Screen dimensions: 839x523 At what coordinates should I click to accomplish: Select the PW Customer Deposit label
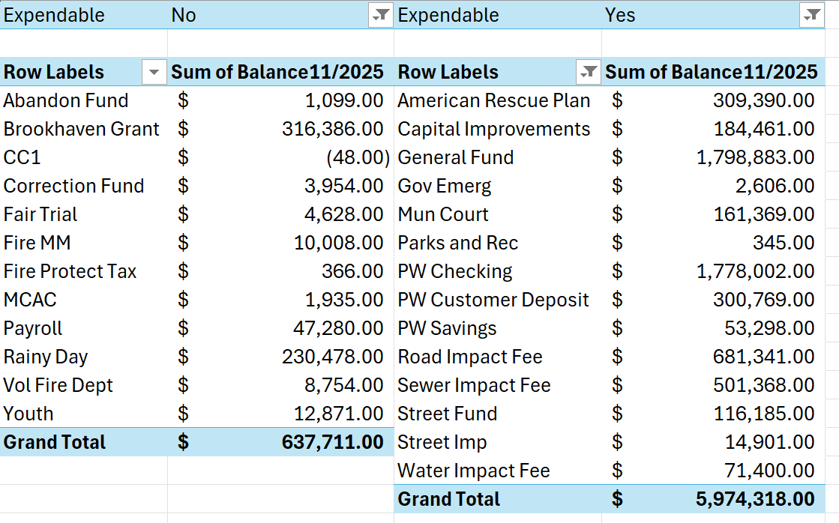pyautogui.click(x=493, y=300)
